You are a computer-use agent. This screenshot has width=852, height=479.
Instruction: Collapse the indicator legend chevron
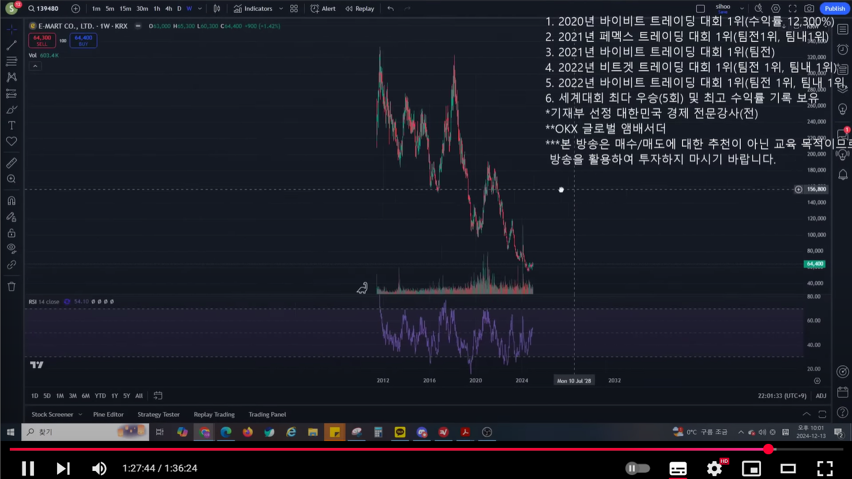click(x=35, y=66)
